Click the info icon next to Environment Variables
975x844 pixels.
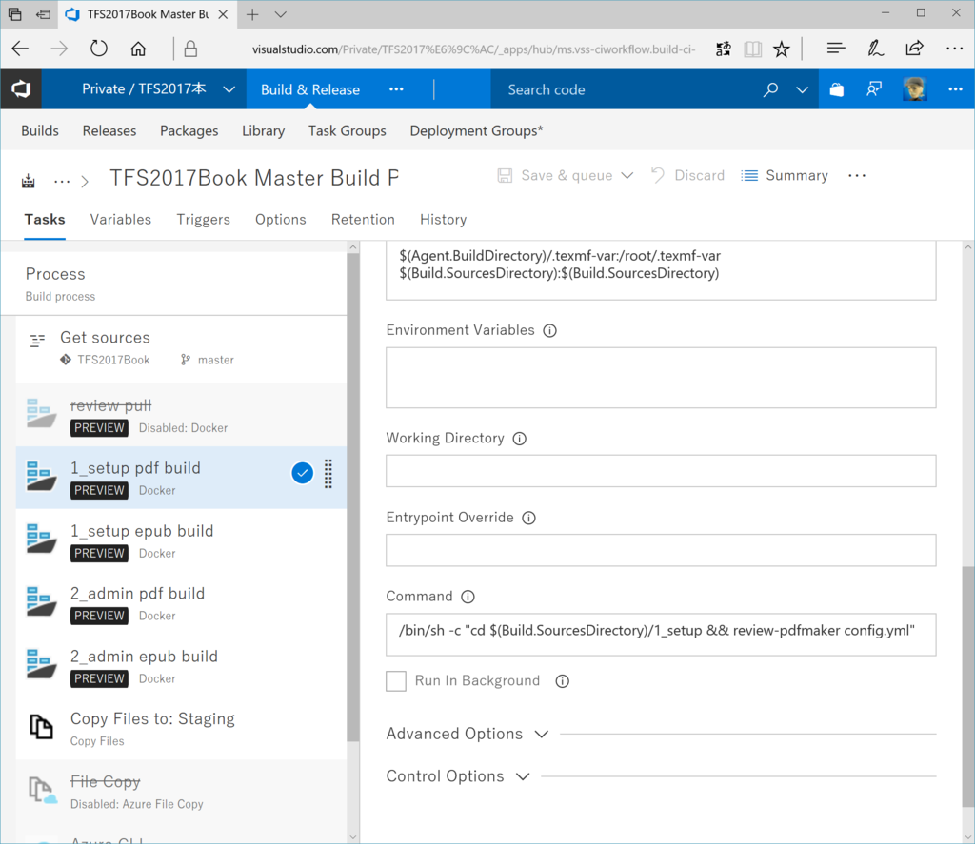549,330
